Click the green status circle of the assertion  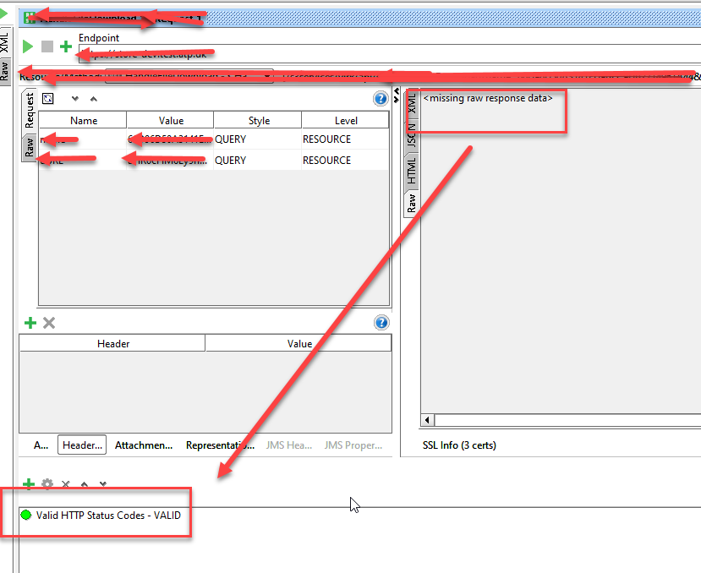26,516
